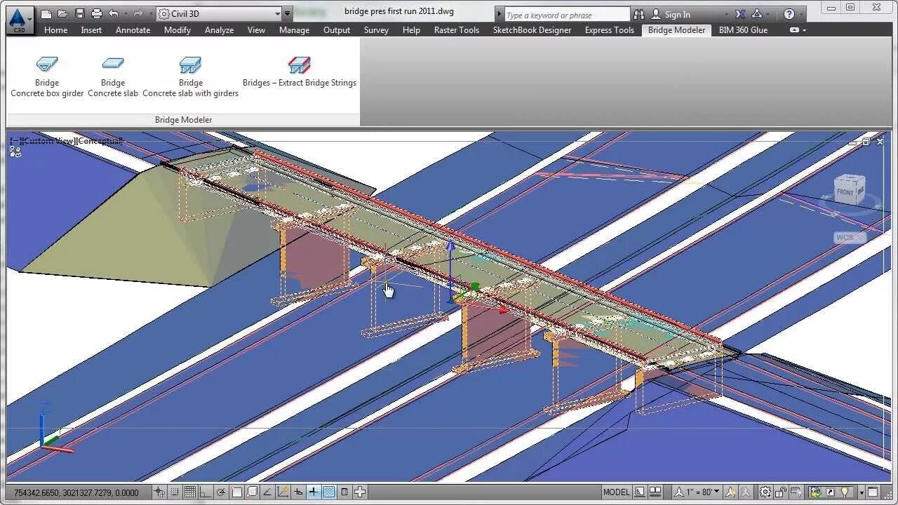Switch to the Survey ribbon tab
Screen dimensions: 898x505
pos(376,30)
